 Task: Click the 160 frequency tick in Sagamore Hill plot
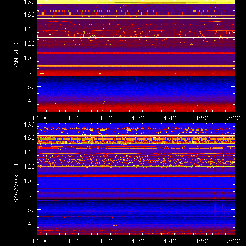[29, 137]
